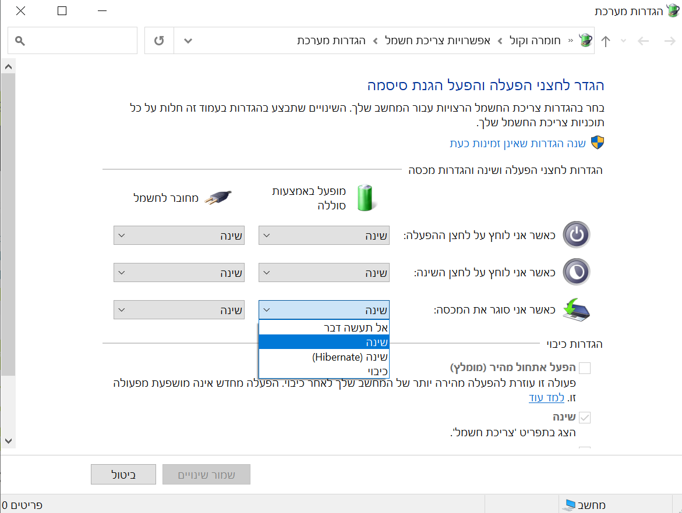Image resolution: width=682 pixels, height=513 pixels.
Task: Click 'אפשרויות צריכת חשמל' breadcrumb
Action: click(x=437, y=41)
